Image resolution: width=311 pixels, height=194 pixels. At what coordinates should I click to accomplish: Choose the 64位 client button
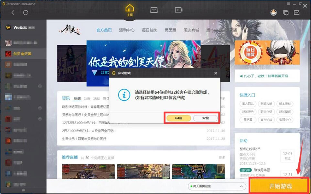(179, 118)
